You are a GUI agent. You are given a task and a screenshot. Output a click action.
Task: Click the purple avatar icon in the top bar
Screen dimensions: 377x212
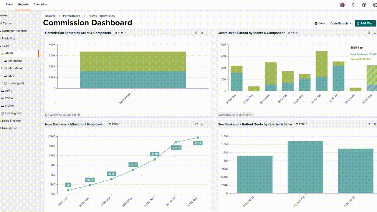tap(342, 5)
